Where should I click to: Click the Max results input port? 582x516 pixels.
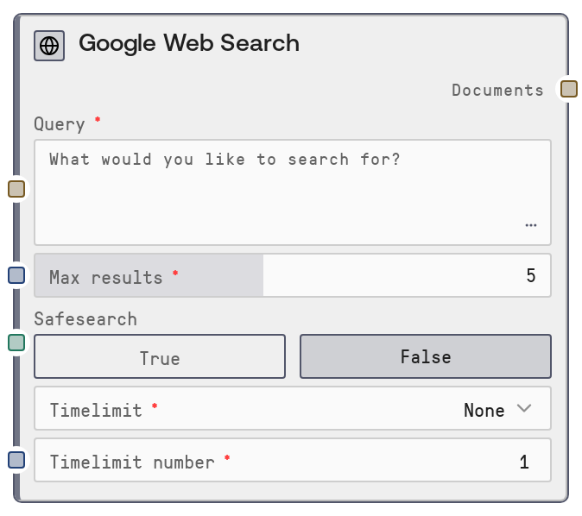click(16, 275)
